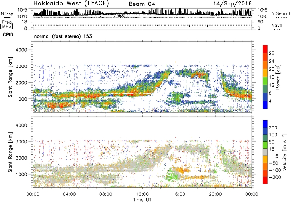The height and width of the screenshot is (202, 291).
Task: Click the "Velocity [m s-1]" color bar title
Action: [x=285, y=152]
